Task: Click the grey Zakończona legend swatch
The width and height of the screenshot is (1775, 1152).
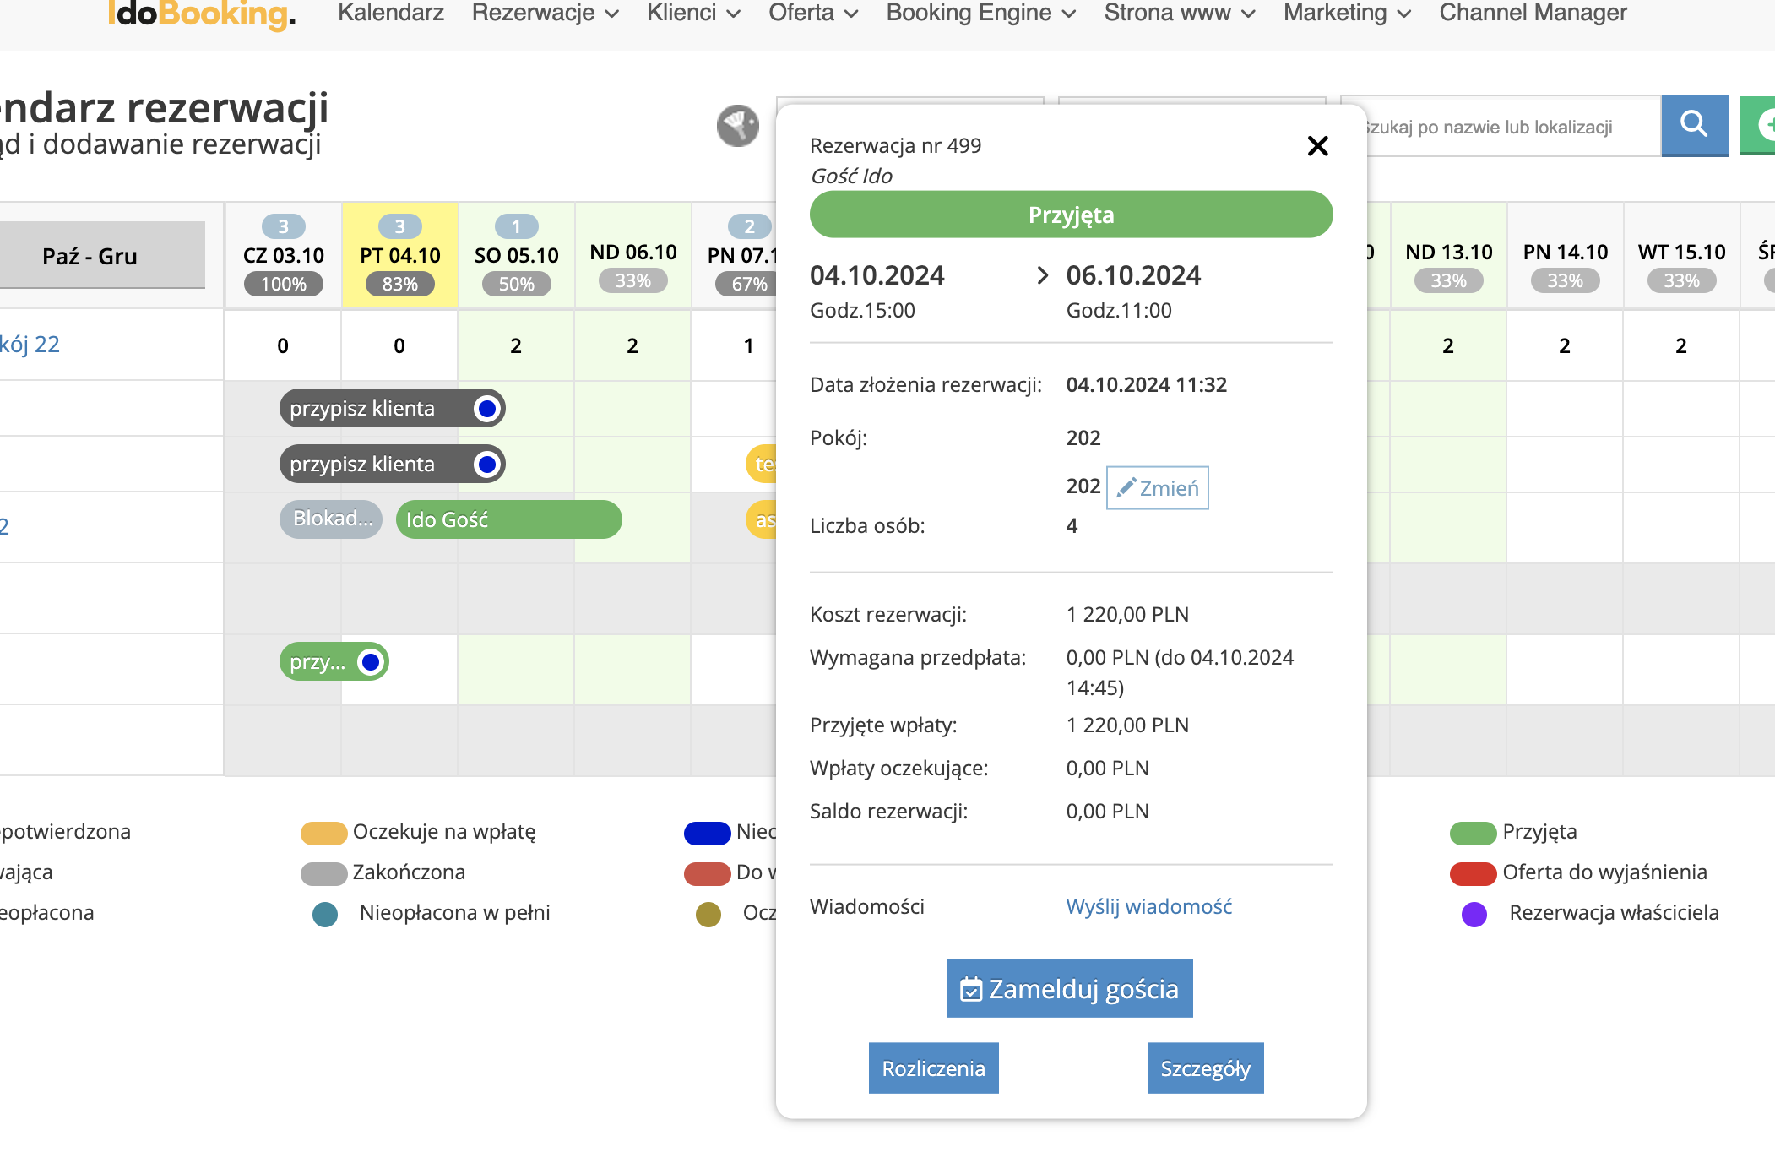Action: tap(324, 873)
